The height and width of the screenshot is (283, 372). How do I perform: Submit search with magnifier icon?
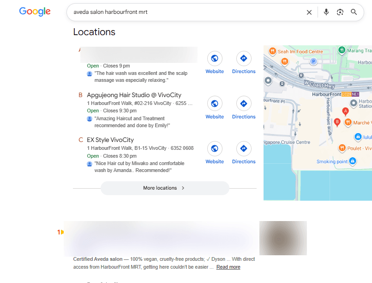(x=354, y=12)
